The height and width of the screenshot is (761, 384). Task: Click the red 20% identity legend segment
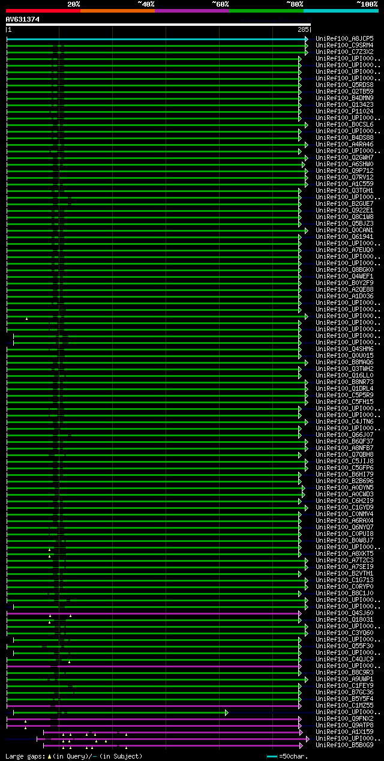43,11
